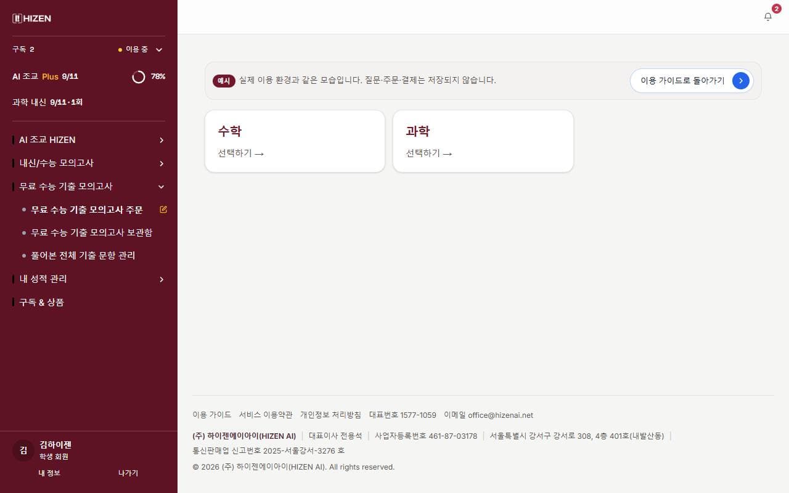
Task: Open 무료 수능 기출 모의고사 보관함
Action: (x=92, y=232)
